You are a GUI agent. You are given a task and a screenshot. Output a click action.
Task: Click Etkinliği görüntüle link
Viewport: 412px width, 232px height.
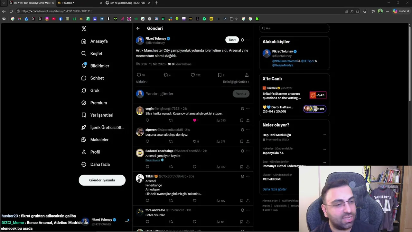(236, 82)
